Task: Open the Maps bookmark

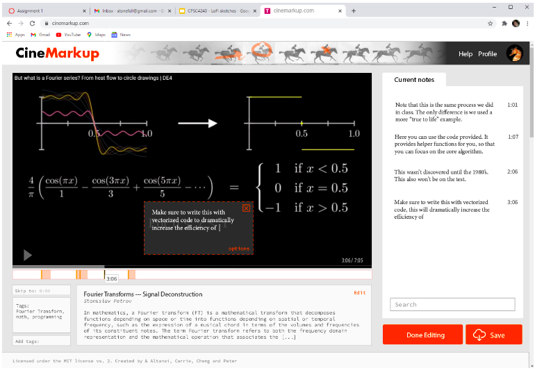Action: [x=96, y=35]
